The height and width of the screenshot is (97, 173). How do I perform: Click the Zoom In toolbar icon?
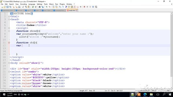(46, 7)
